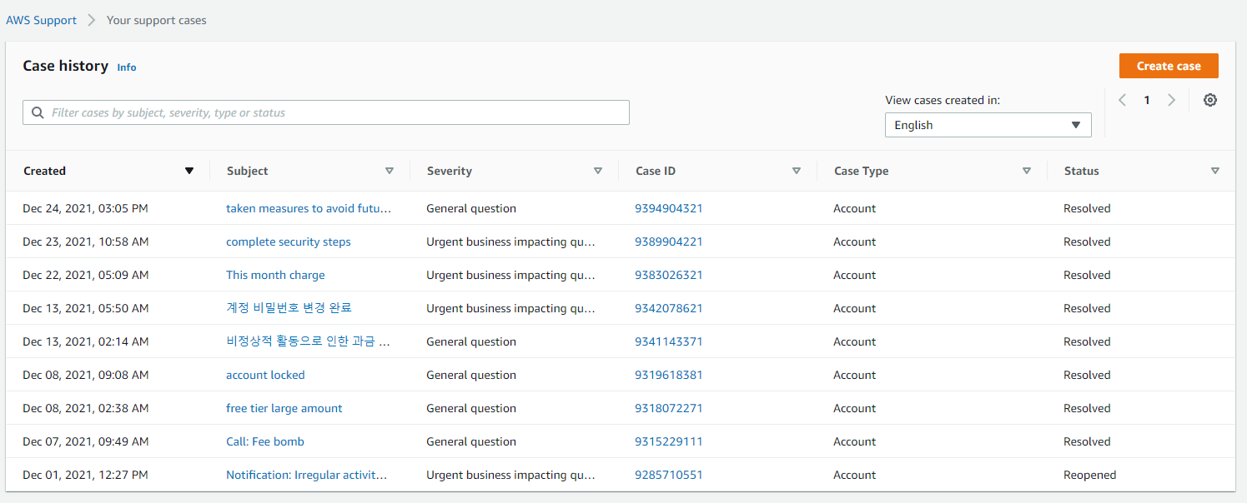1247x503 pixels.
Task: Select date 'Dec 07, 2021, 09:49 AM'
Action: (x=85, y=441)
